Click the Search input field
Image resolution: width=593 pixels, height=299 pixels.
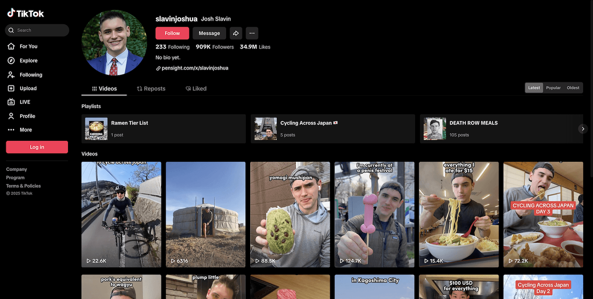[x=40, y=30]
